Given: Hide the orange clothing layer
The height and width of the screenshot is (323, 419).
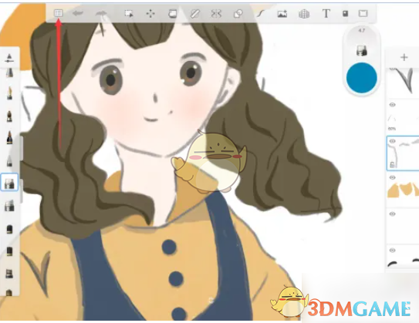Looking at the screenshot, I should 392,177.
